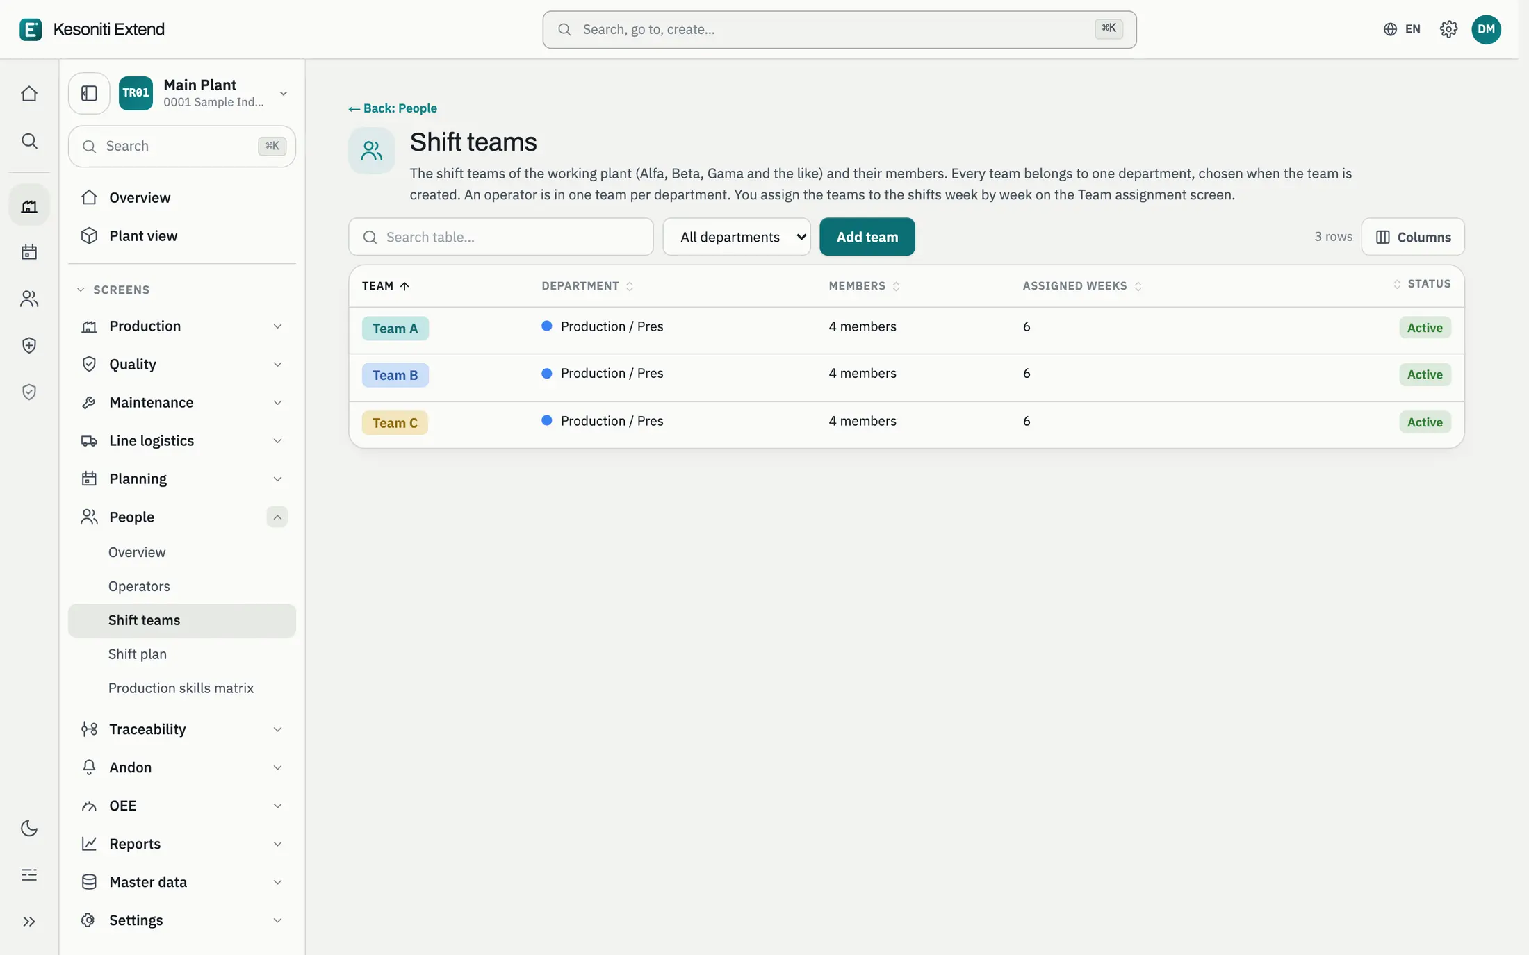Open the Team A badge
This screenshot has width=1529, height=955.
(395, 329)
